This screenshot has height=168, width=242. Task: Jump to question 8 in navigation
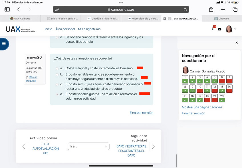click(185, 89)
